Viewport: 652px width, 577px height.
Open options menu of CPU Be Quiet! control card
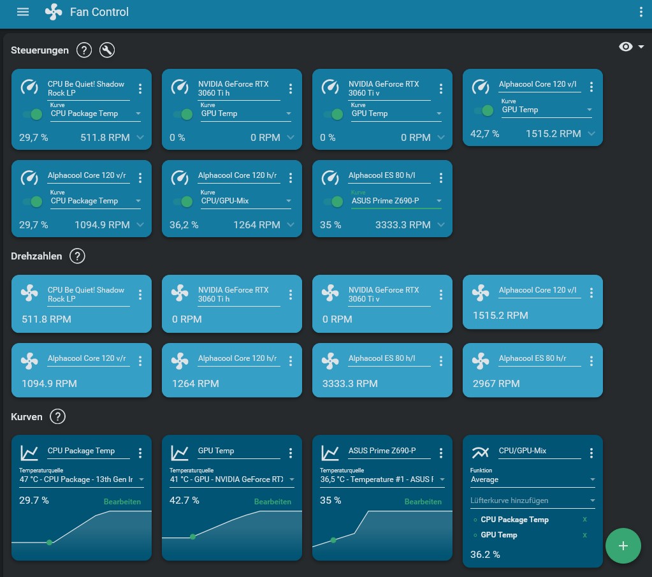coord(140,88)
